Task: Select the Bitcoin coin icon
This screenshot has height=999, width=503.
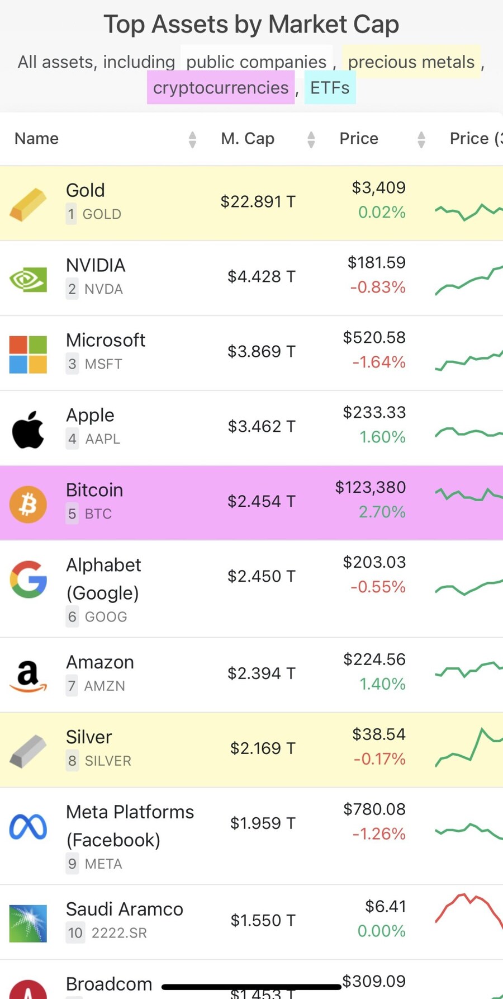Action: click(28, 504)
